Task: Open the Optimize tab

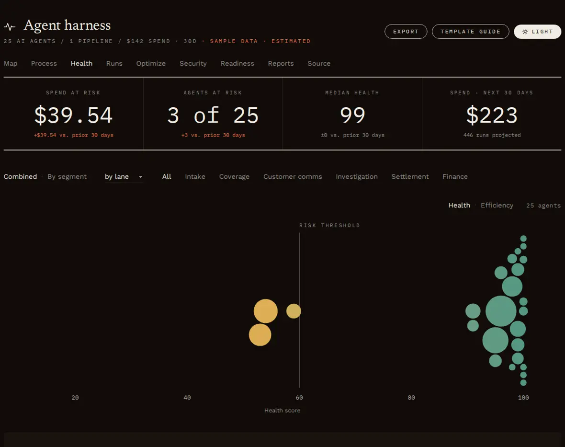Action: click(x=151, y=63)
